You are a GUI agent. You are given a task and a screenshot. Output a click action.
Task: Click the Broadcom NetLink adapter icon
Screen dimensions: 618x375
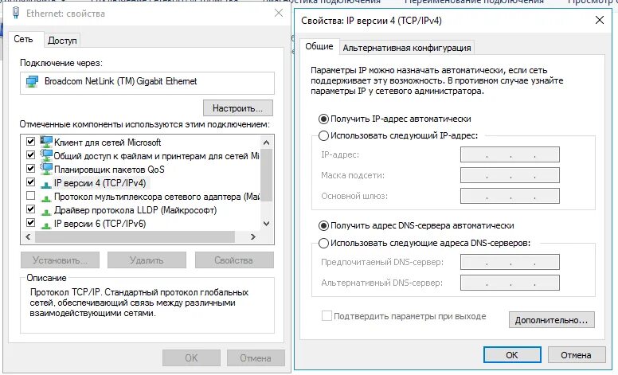click(32, 81)
